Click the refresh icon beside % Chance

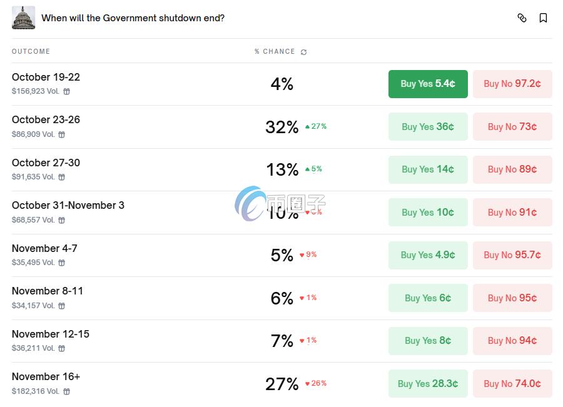[304, 52]
